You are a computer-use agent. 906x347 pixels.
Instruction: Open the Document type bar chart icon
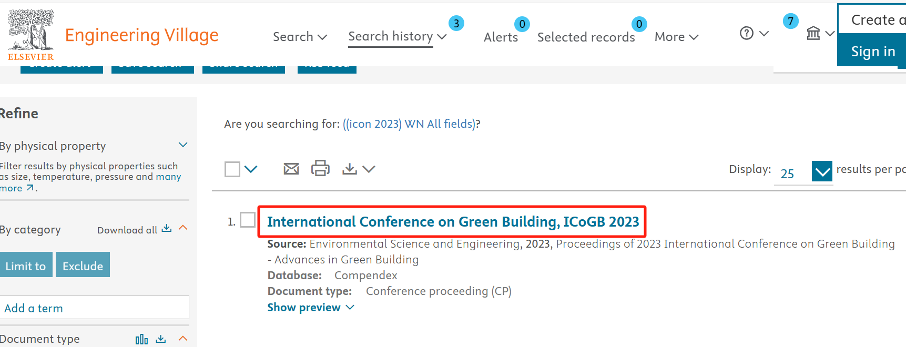click(x=141, y=339)
